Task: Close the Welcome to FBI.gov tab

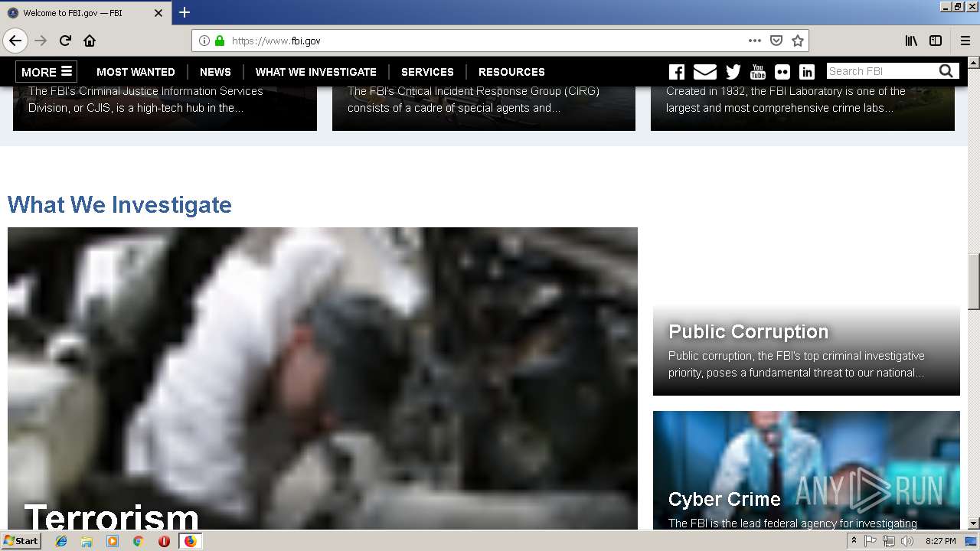Action: pyautogui.click(x=158, y=13)
